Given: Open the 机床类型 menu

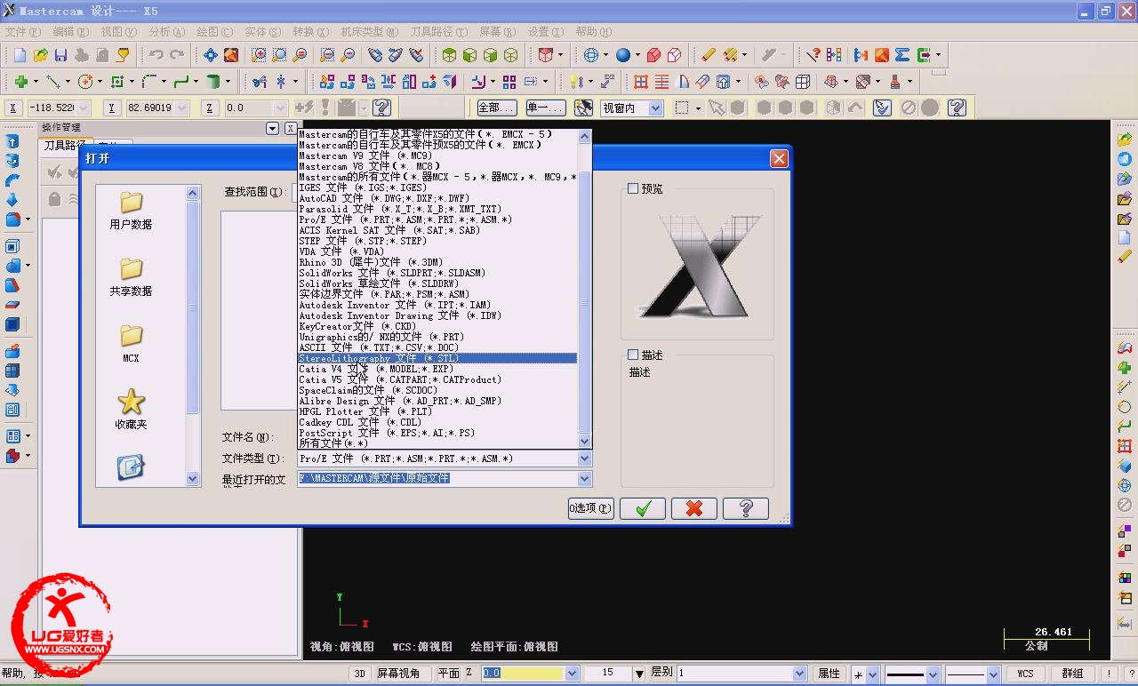Looking at the screenshot, I should pyautogui.click(x=369, y=31).
